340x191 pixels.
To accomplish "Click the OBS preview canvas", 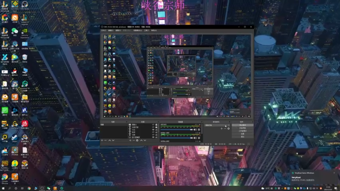I will click(177, 76).
